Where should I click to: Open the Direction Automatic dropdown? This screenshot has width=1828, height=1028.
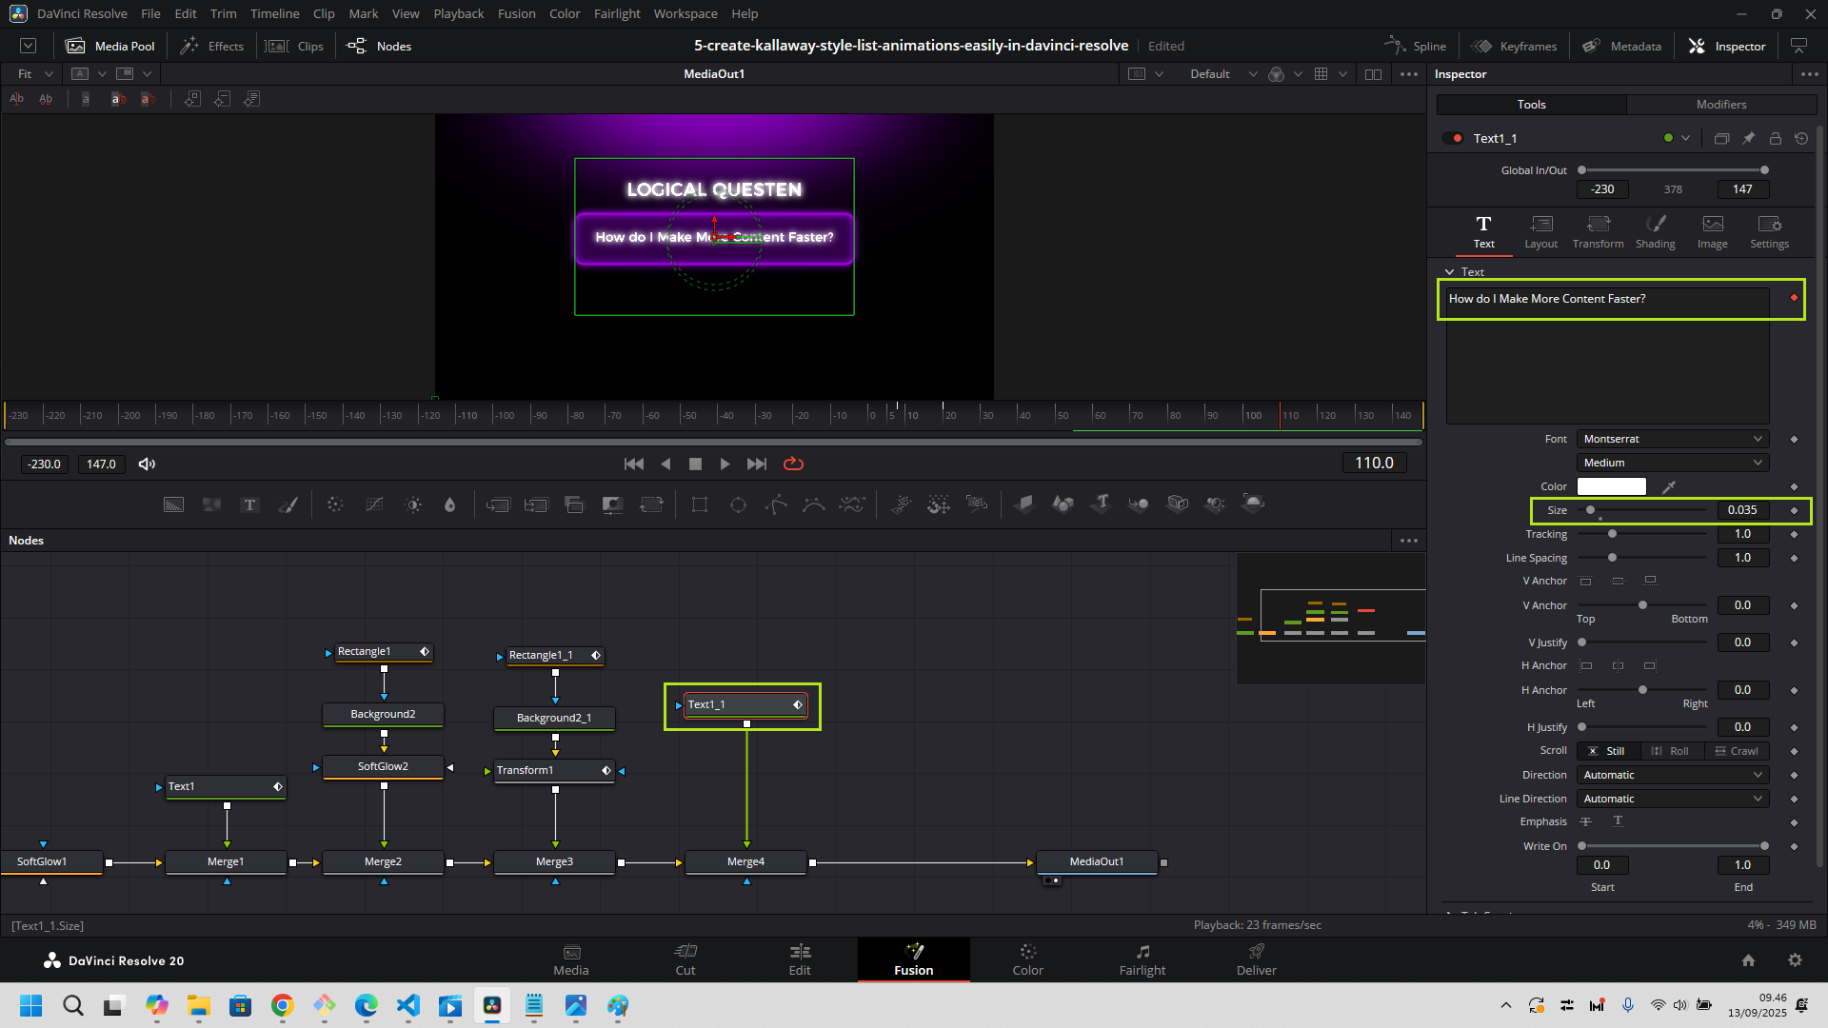click(x=1672, y=775)
